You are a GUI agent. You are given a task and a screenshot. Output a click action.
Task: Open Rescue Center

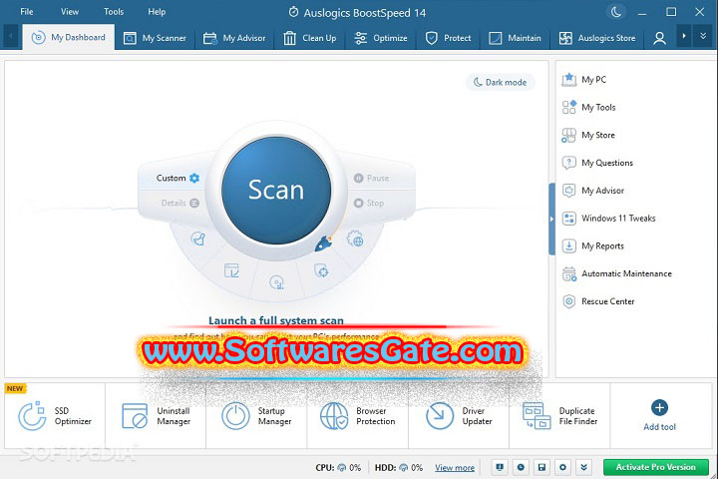point(598,301)
